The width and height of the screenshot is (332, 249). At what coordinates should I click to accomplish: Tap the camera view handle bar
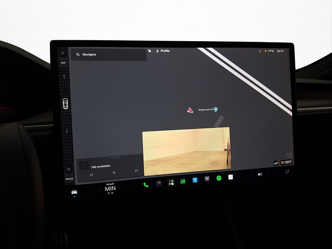coord(187,131)
